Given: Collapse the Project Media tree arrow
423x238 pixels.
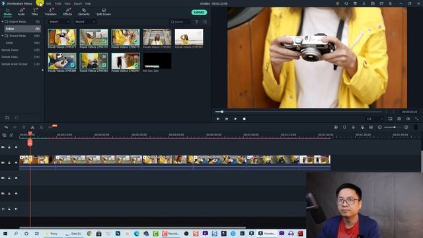Looking at the screenshot, I should 3,22.
